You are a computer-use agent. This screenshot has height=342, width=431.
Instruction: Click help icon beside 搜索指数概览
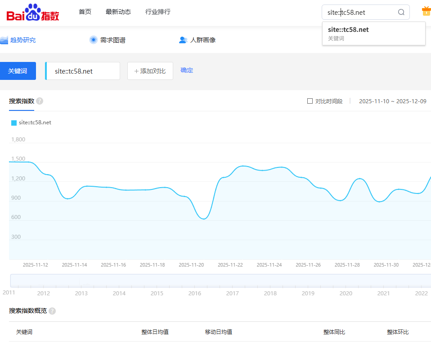[x=52, y=311]
